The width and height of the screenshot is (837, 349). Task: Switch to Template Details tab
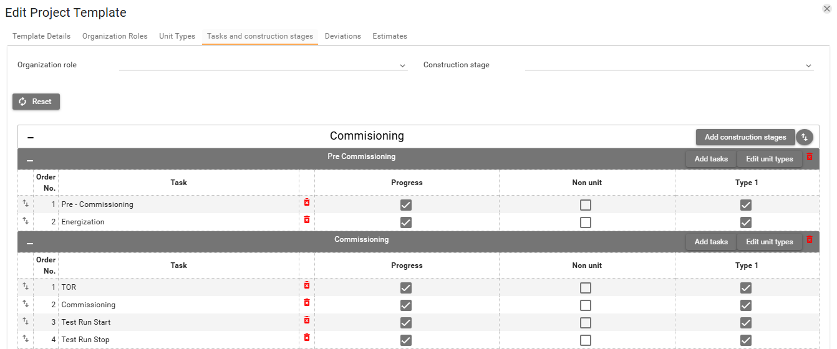point(42,36)
